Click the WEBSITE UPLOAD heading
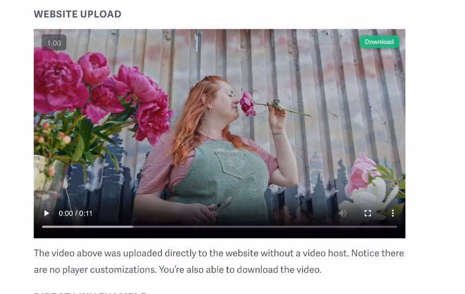This screenshot has height=294, width=465. click(77, 14)
